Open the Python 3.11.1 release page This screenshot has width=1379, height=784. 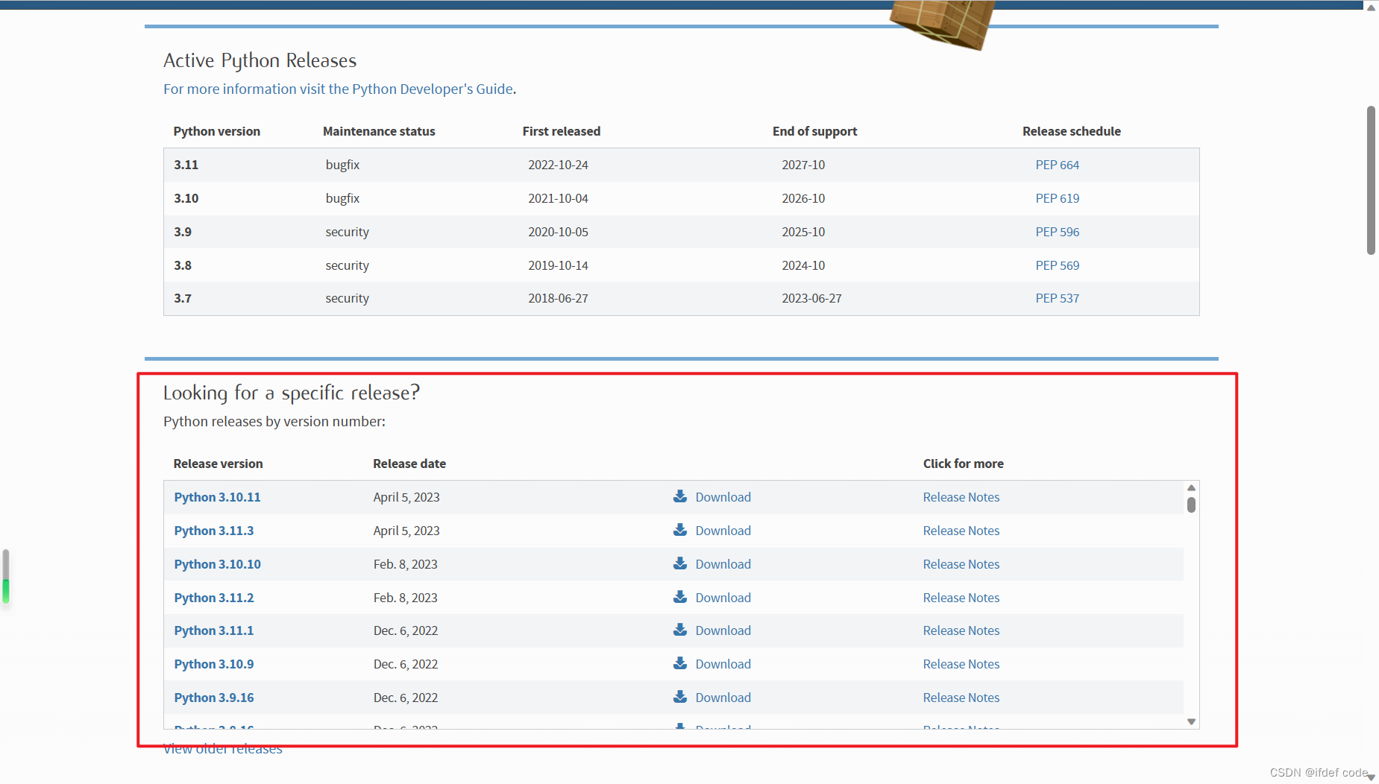click(x=214, y=630)
